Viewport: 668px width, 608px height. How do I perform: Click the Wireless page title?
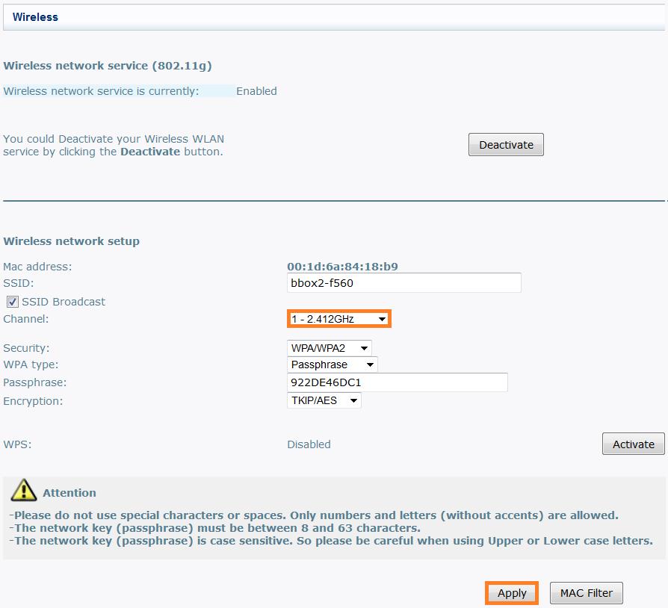(35, 17)
